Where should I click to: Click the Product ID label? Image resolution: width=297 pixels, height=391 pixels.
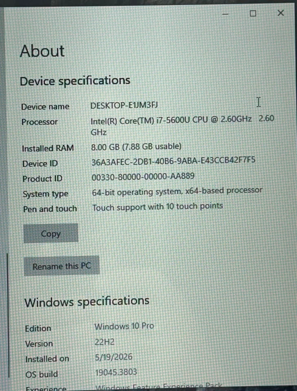point(42,178)
